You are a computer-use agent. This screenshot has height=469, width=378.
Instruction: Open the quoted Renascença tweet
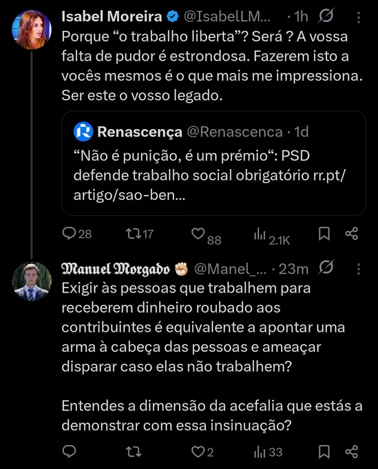[x=213, y=163]
